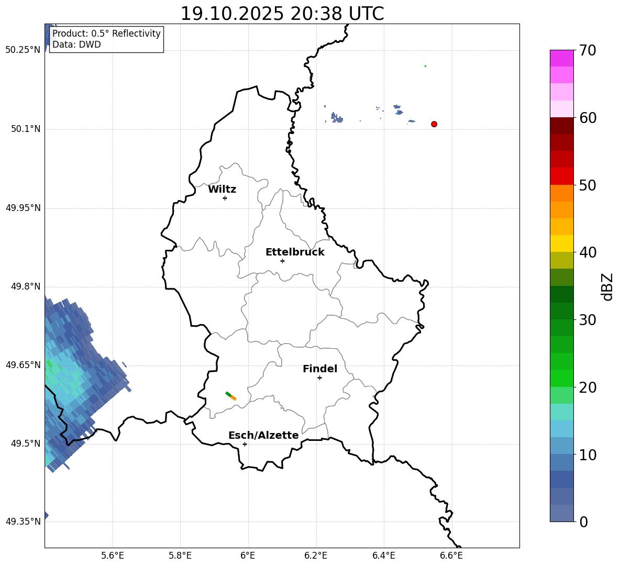620x566 pixels.
Task: Click the 49.65°N latitude label
Action: [x=23, y=365]
